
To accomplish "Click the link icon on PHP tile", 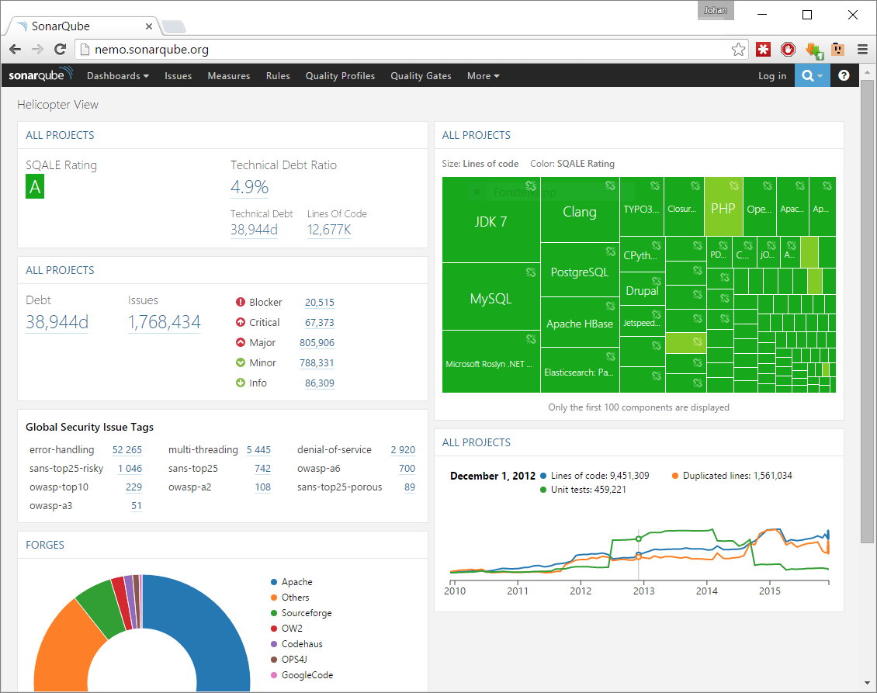I will coord(734,185).
